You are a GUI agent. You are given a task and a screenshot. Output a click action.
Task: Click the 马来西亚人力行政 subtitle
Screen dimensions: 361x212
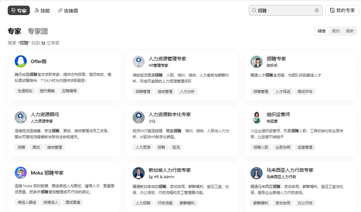(x=281, y=177)
